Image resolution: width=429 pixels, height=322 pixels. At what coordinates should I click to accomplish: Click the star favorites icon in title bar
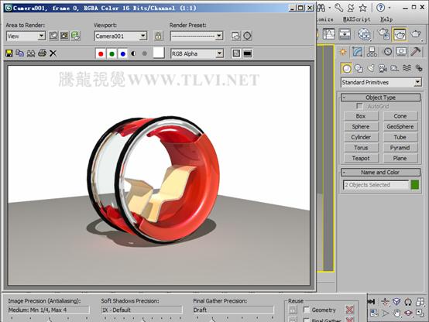pos(362,8)
